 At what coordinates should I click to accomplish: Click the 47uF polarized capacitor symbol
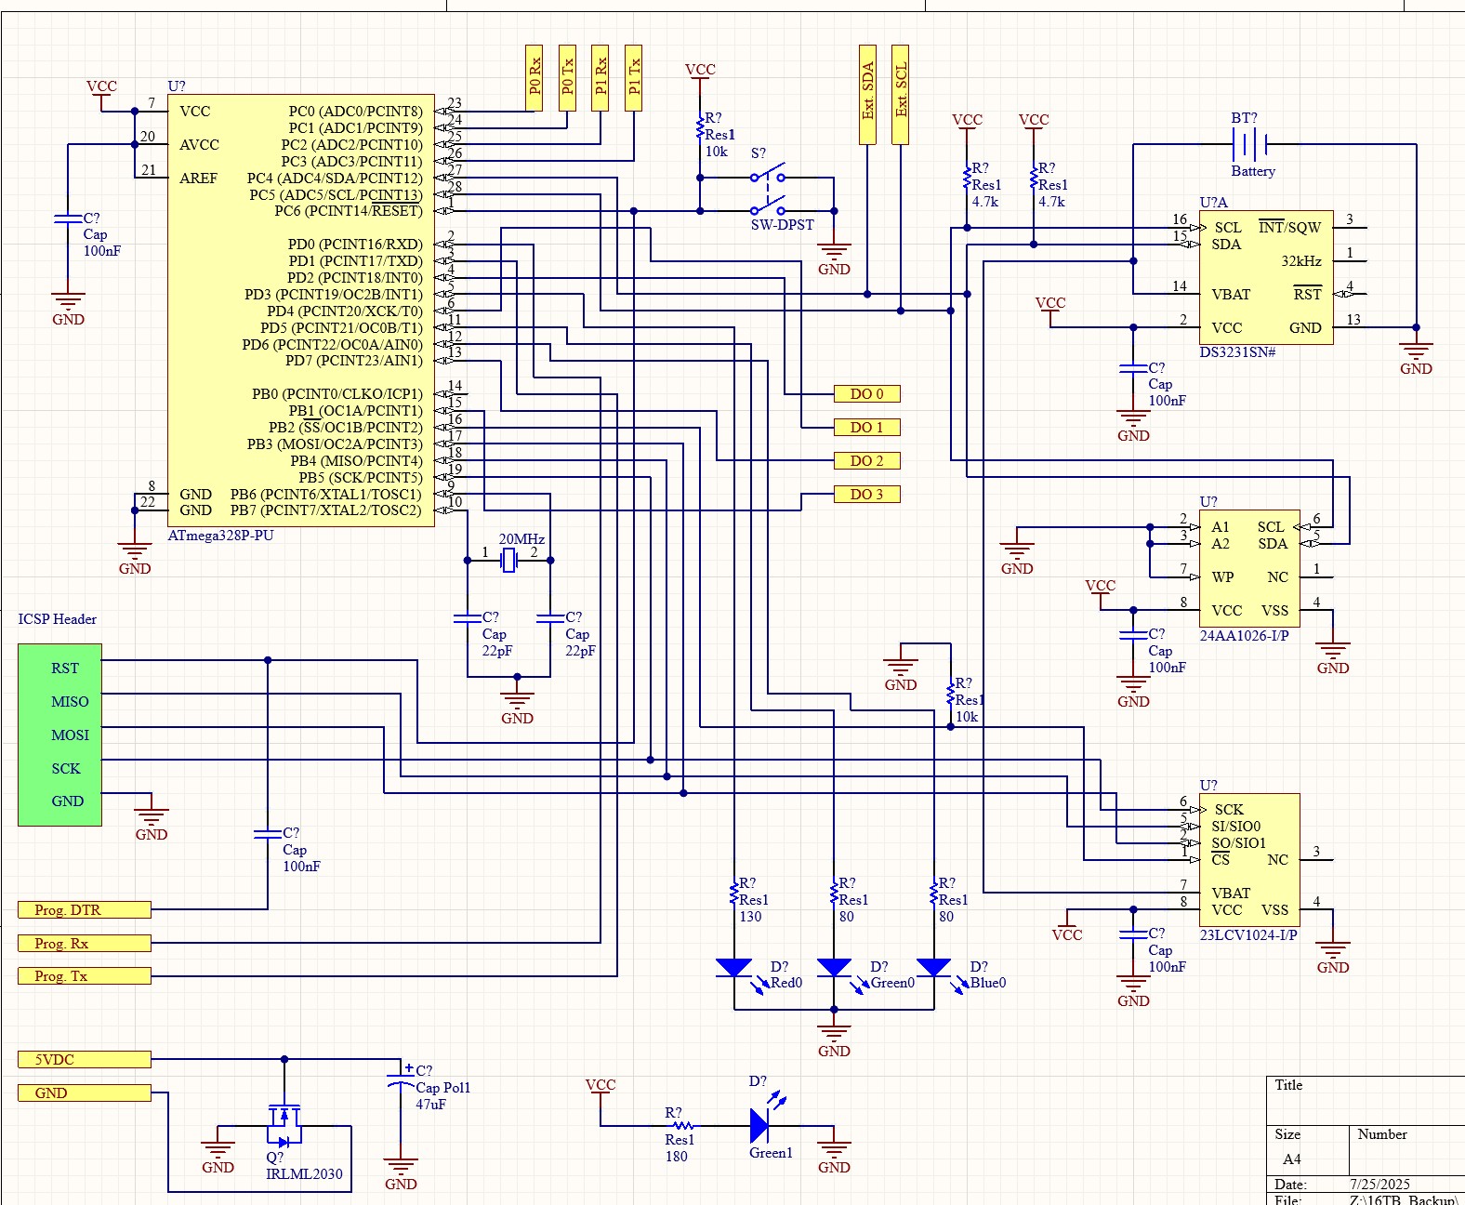[x=401, y=1080]
